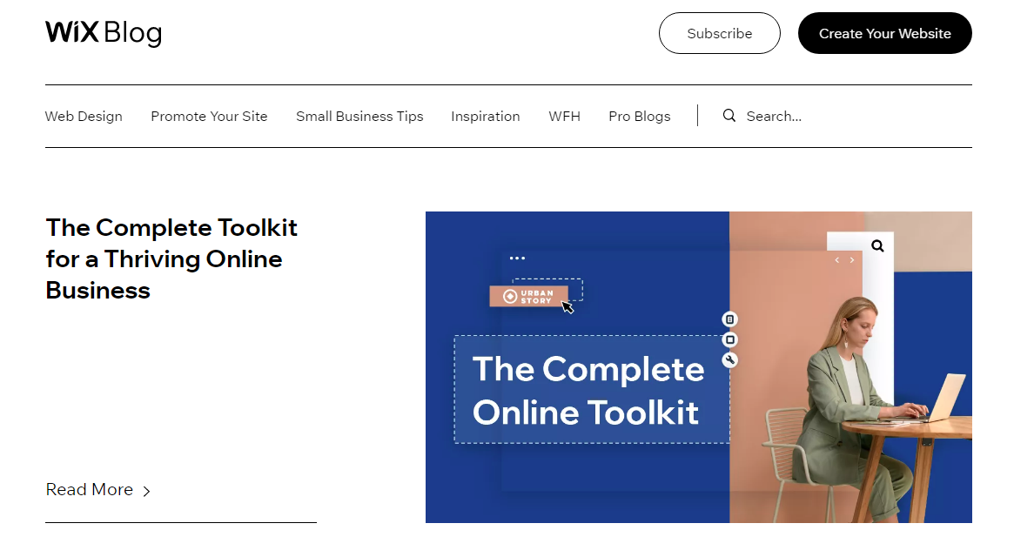1014x557 pixels.
Task: Click the chevron next to Read More
Action: (147, 491)
